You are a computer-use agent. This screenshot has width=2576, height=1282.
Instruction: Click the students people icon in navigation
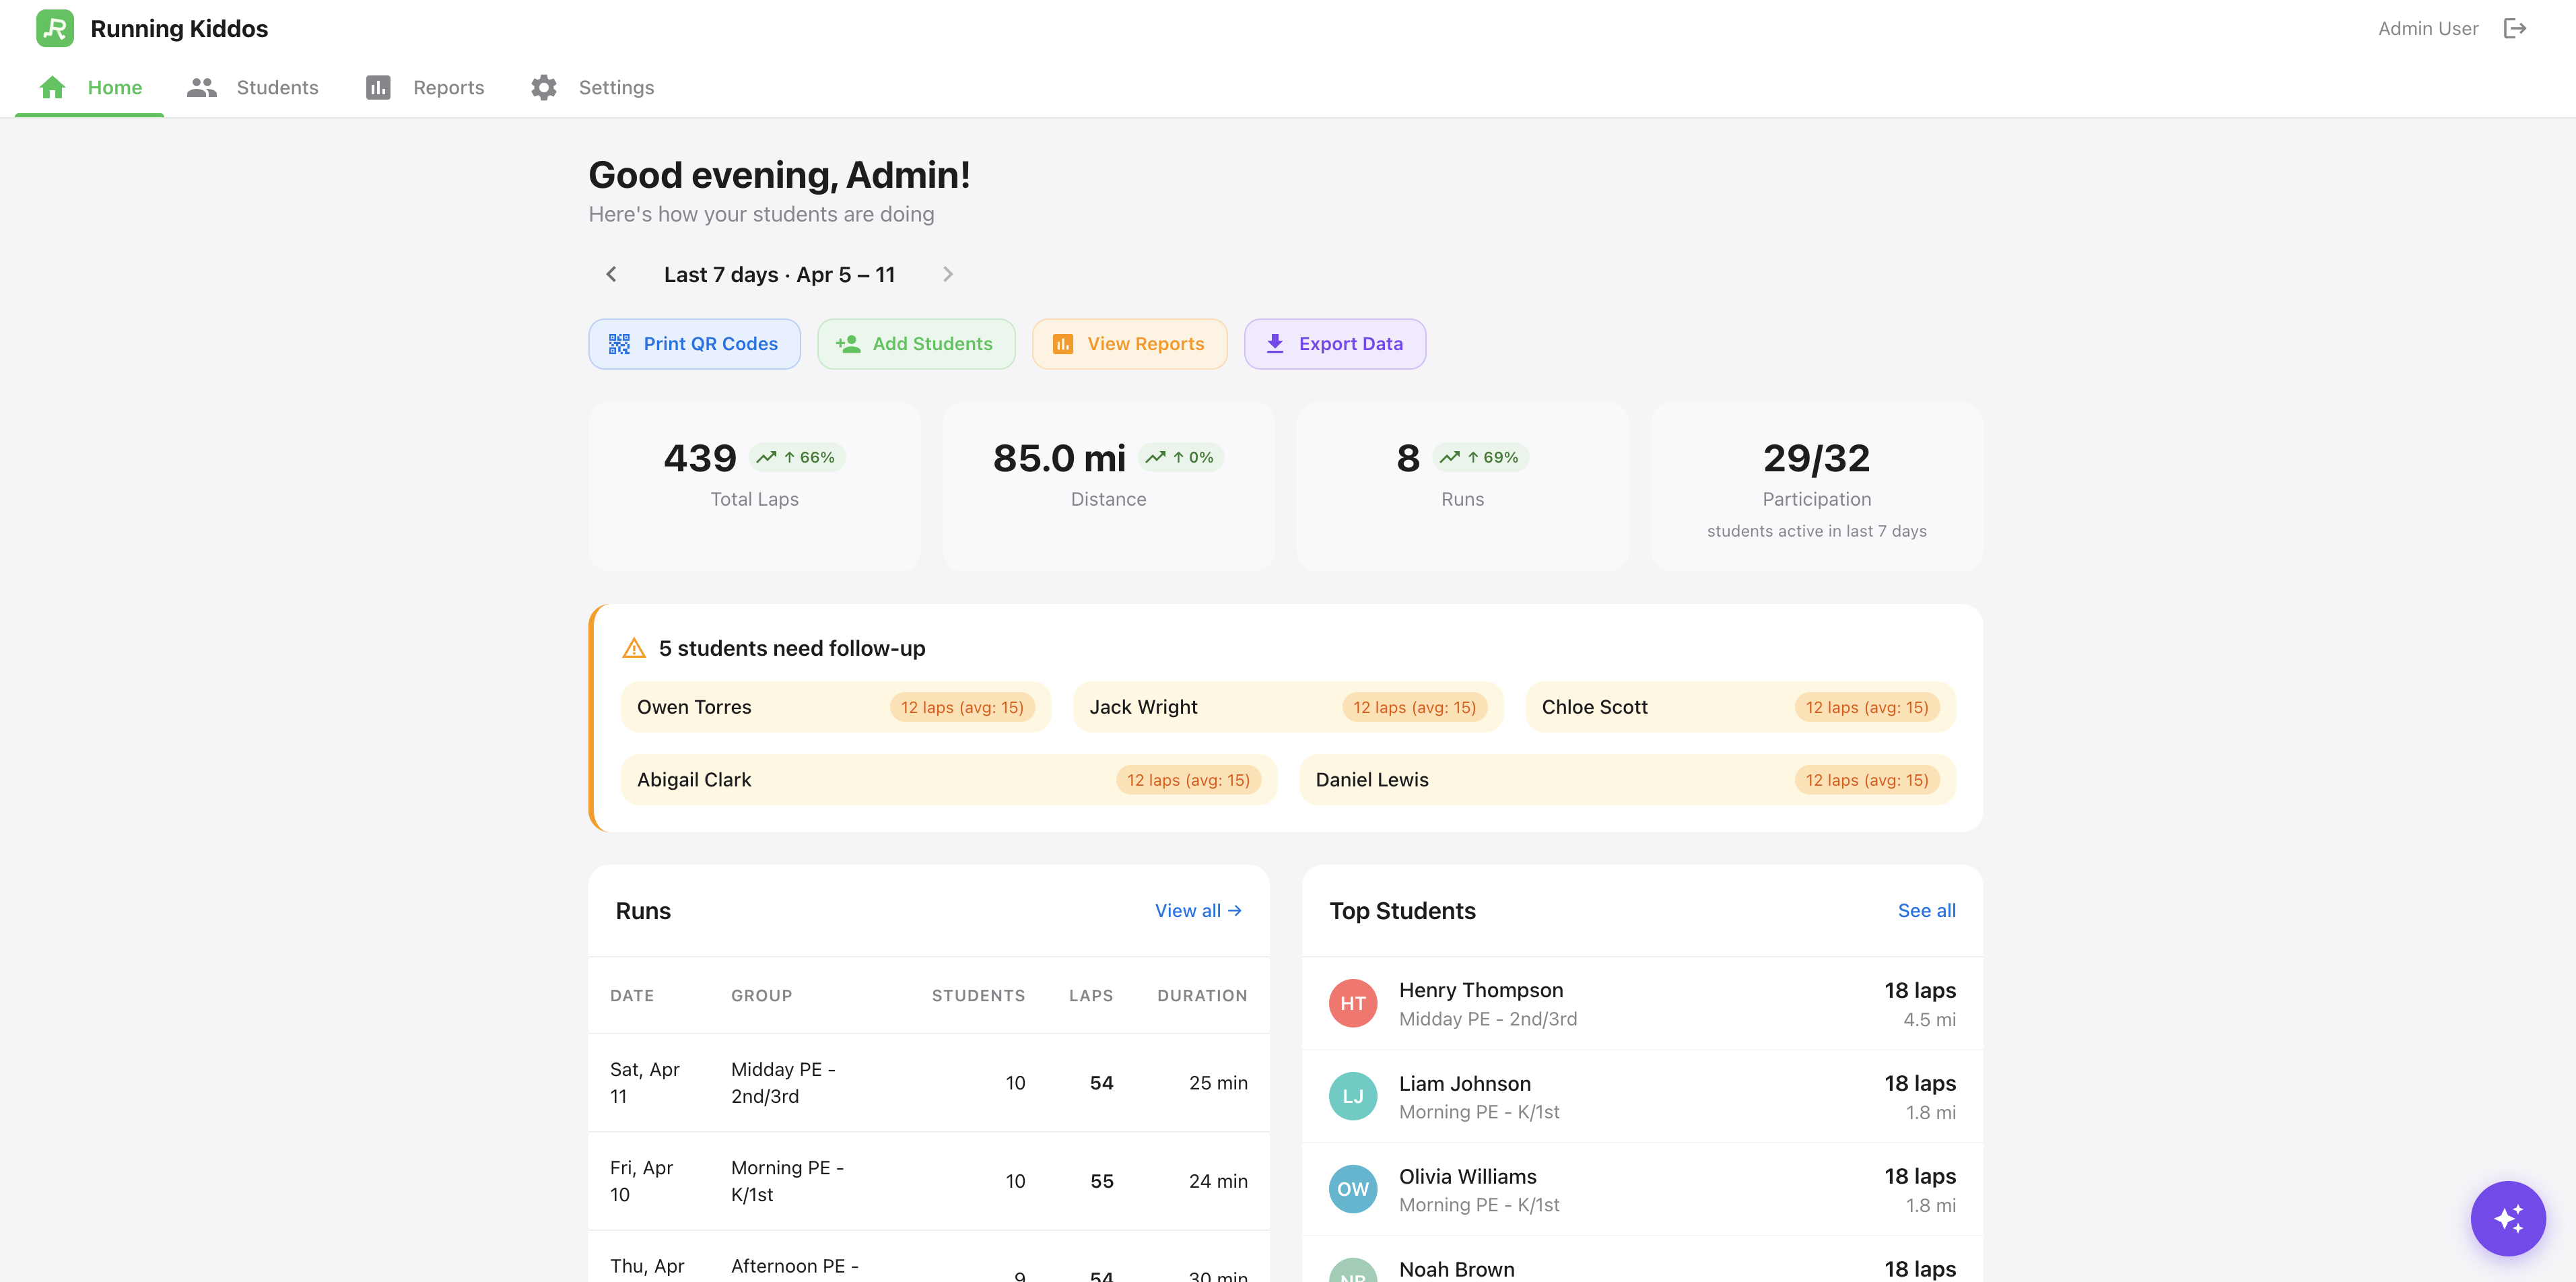(x=201, y=87)
